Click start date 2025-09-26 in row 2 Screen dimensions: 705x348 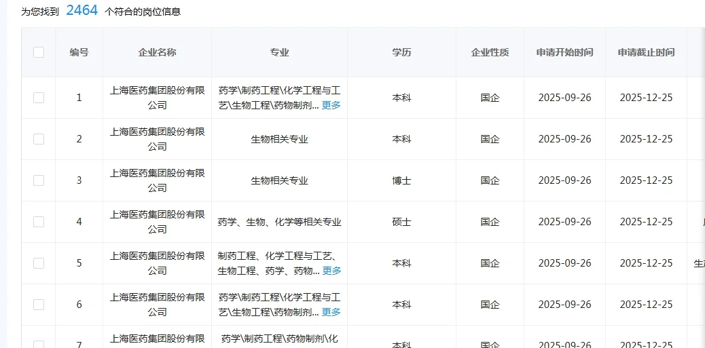(x=564, y=139)
